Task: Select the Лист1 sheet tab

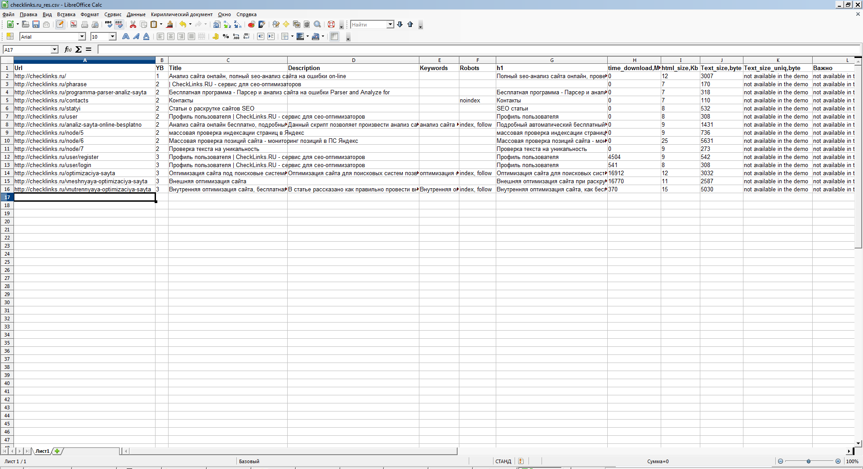Action: click(x=42, y=451)
